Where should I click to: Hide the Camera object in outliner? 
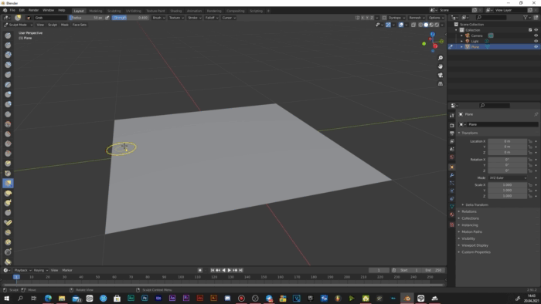click(536, 35)
